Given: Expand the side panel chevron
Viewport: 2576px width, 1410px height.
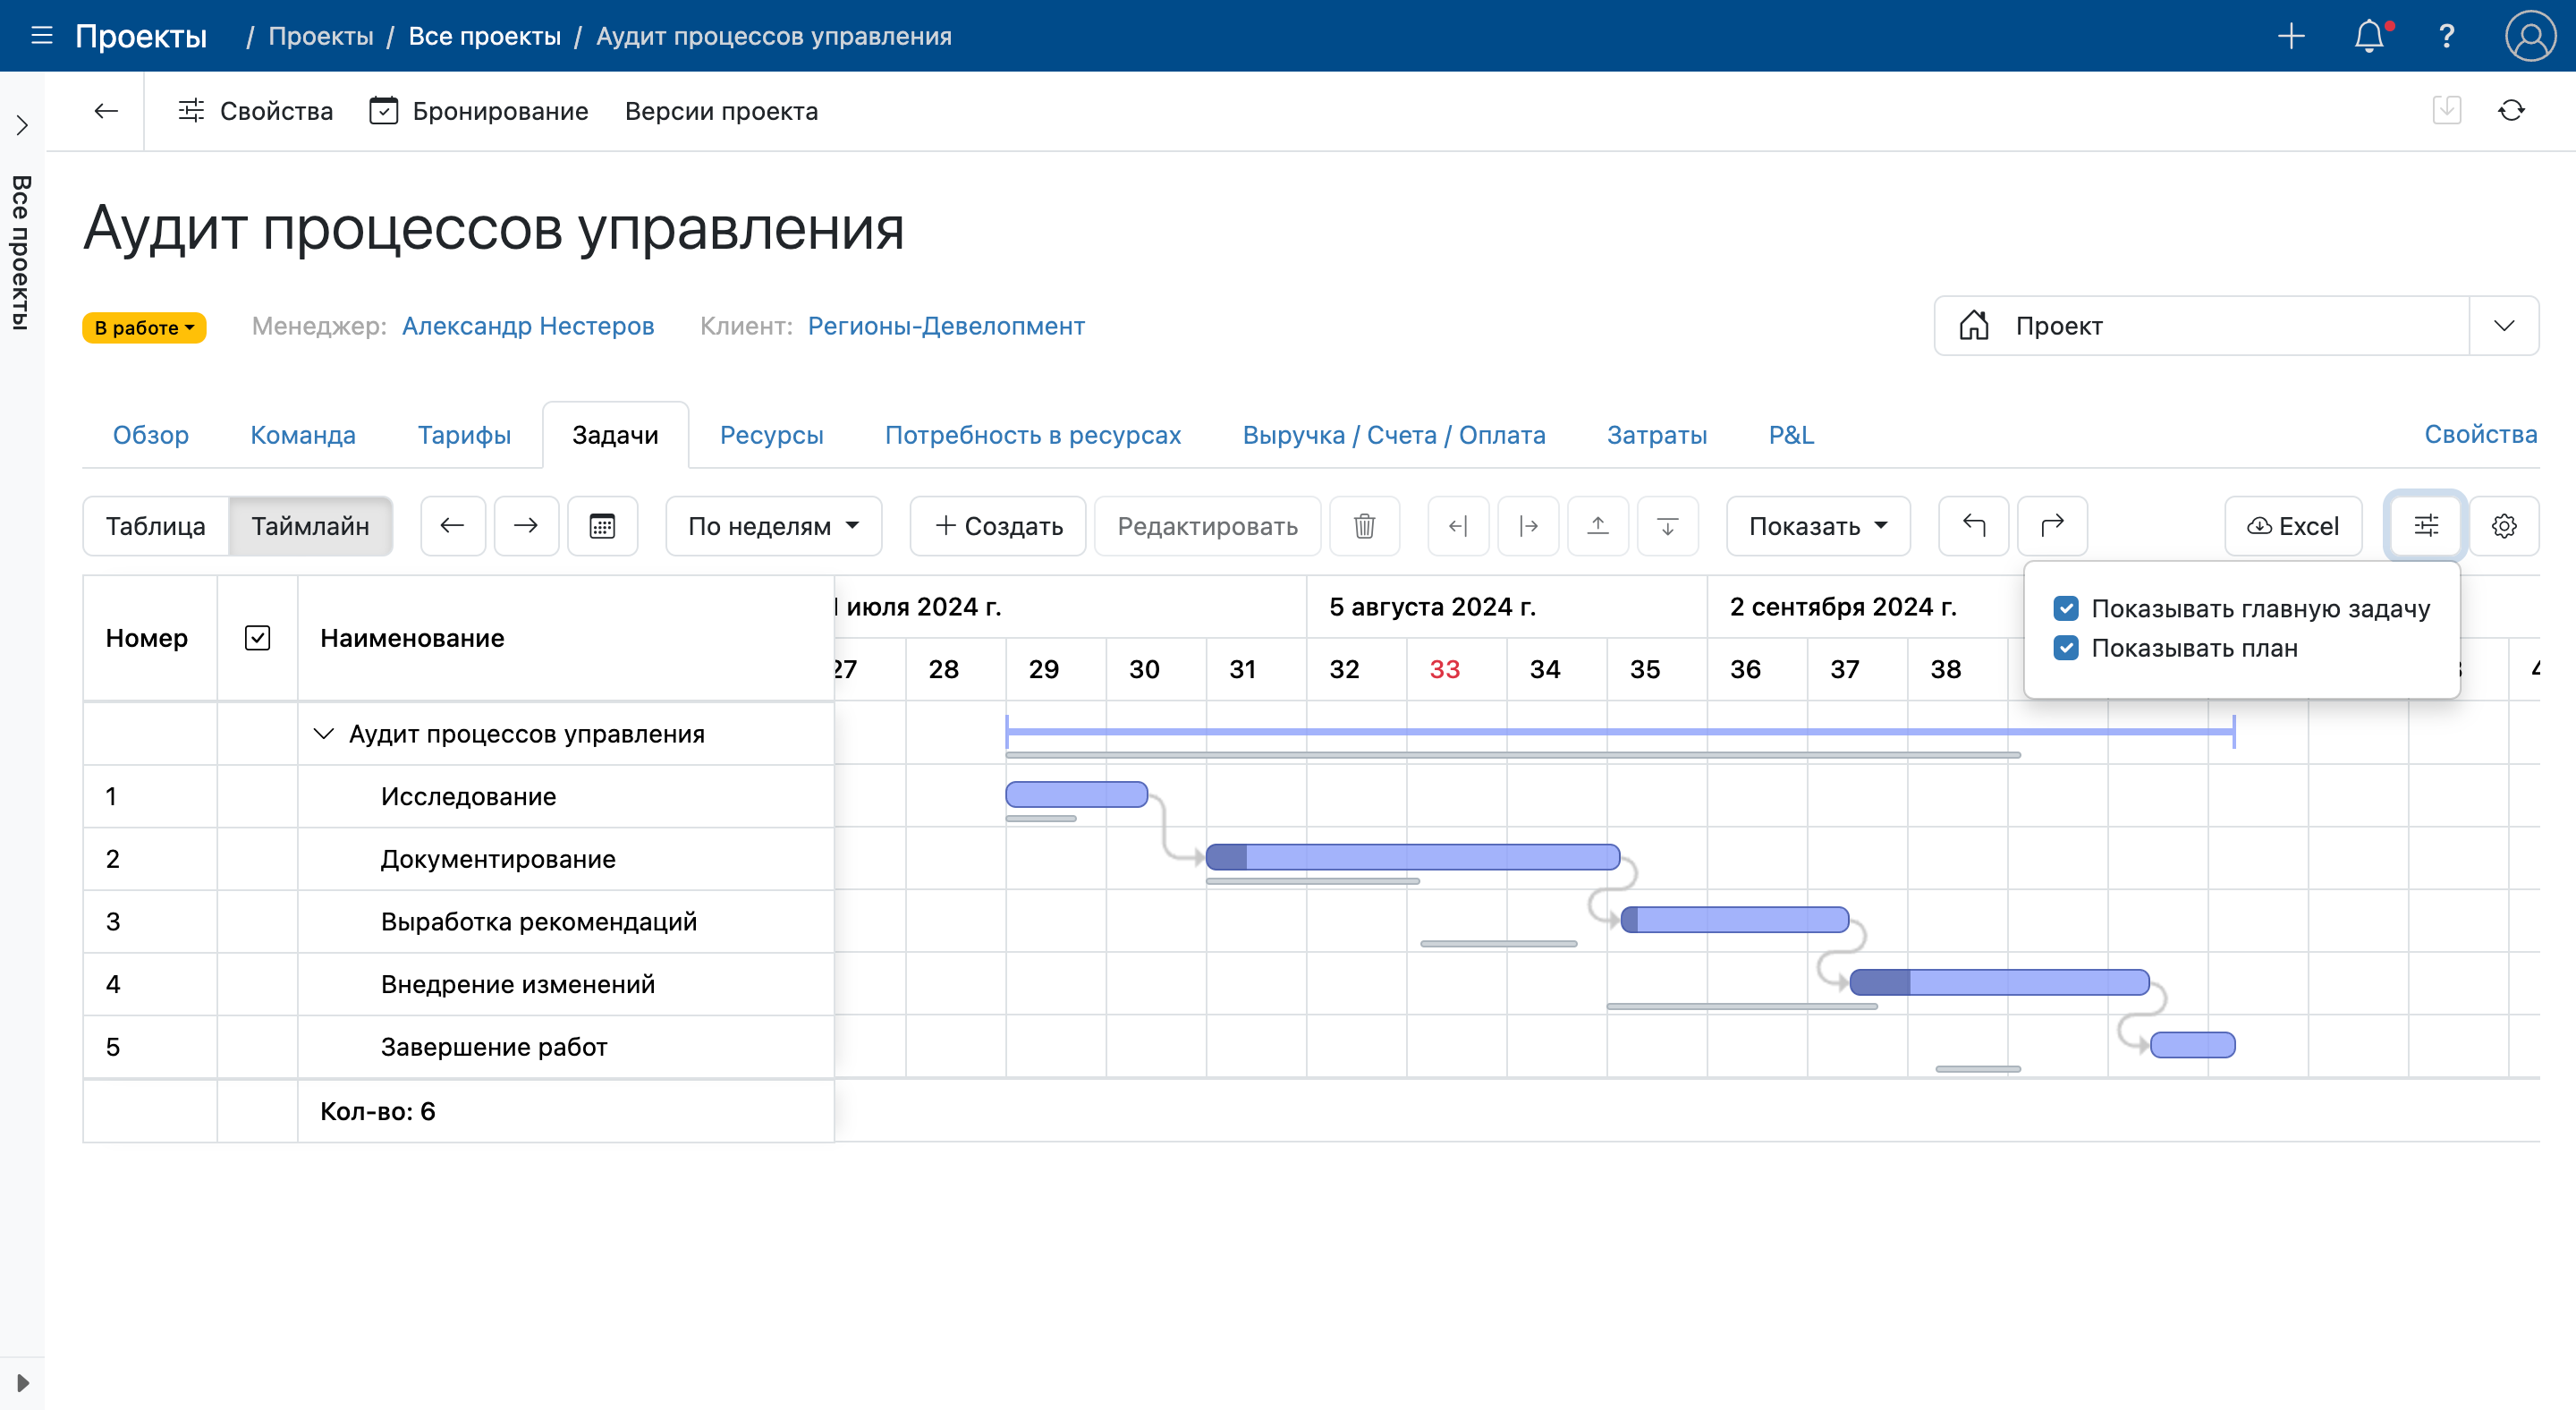Looking at the screenshot, I should (22, 125).
